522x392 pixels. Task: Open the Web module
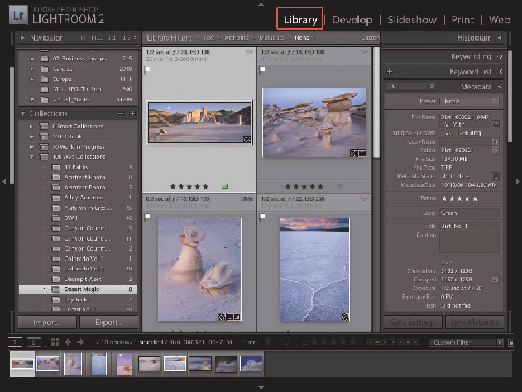(x=499, y=20)
